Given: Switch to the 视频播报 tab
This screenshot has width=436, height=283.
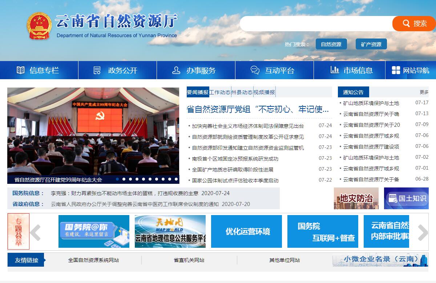Looking at the screenshot, I should click(x=264, y=92).
